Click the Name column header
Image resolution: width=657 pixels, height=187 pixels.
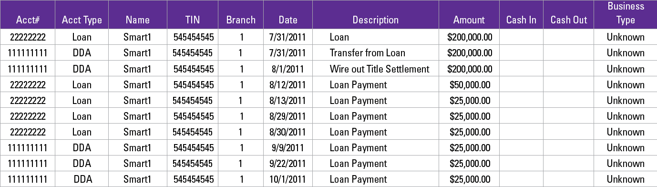(x=138, y=20)
